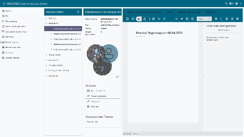The height and width of the screenshot is (137, 244).
Task: Select the arrow pointer tool
Action: click(139, 19)
